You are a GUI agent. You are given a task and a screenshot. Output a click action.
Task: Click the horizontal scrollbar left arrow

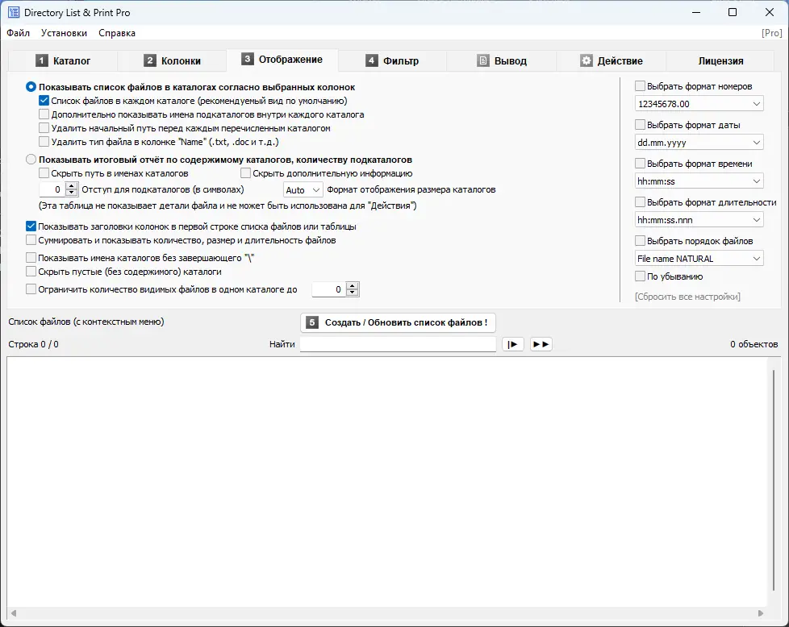[x=14, y=613]
